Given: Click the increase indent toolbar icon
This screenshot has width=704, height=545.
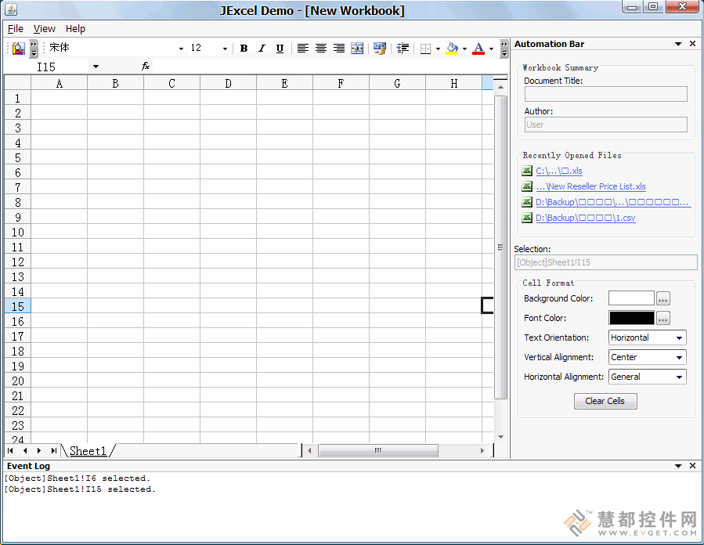Looking at the screenshot, I should pos(403,48).
